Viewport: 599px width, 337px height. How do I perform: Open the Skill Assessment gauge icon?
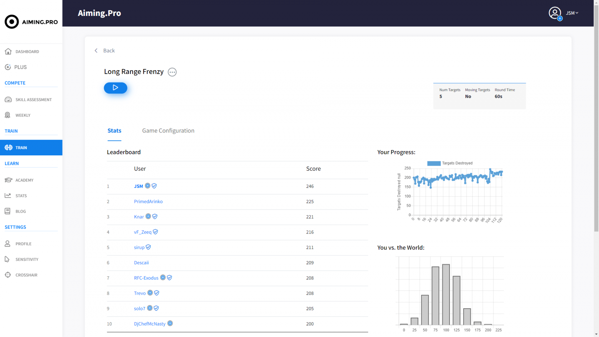coord(8,99)
